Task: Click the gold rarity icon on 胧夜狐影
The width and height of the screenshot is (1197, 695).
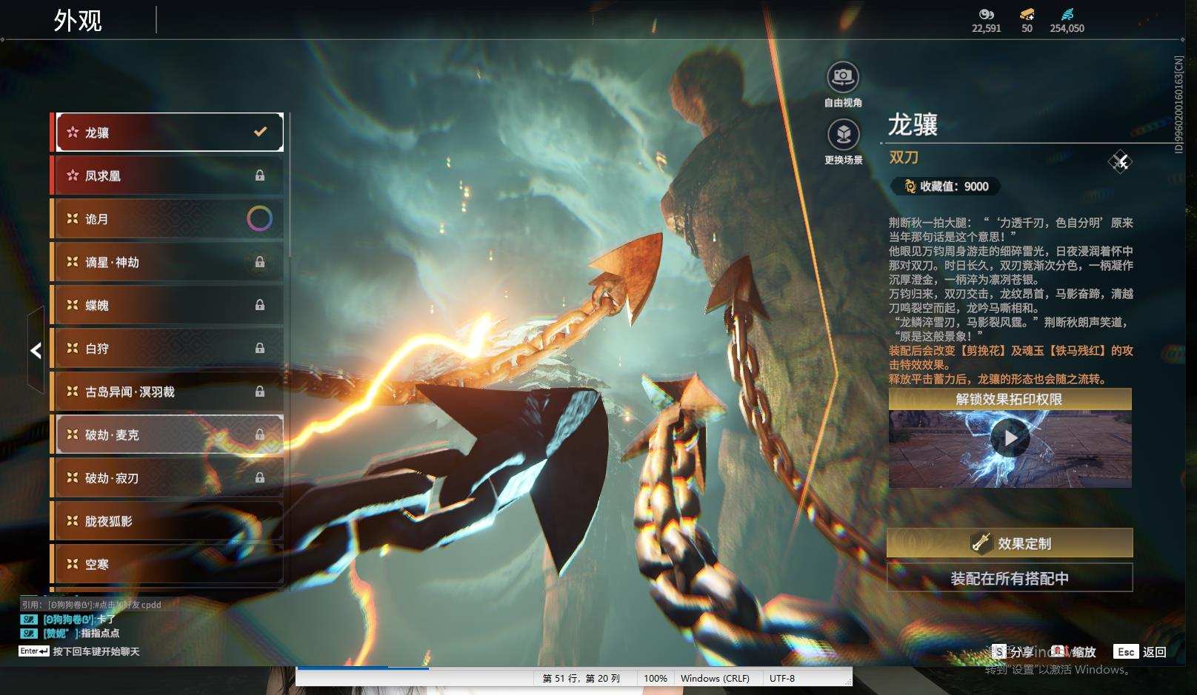Action: [73, 520]
